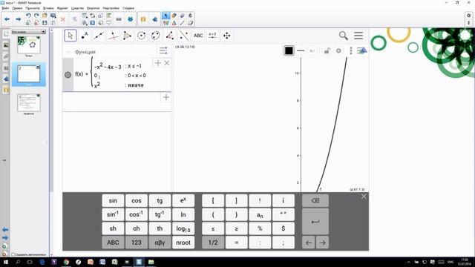
Task: Open menu arrow on page 2 thumbnail
Action: point(38,67)
